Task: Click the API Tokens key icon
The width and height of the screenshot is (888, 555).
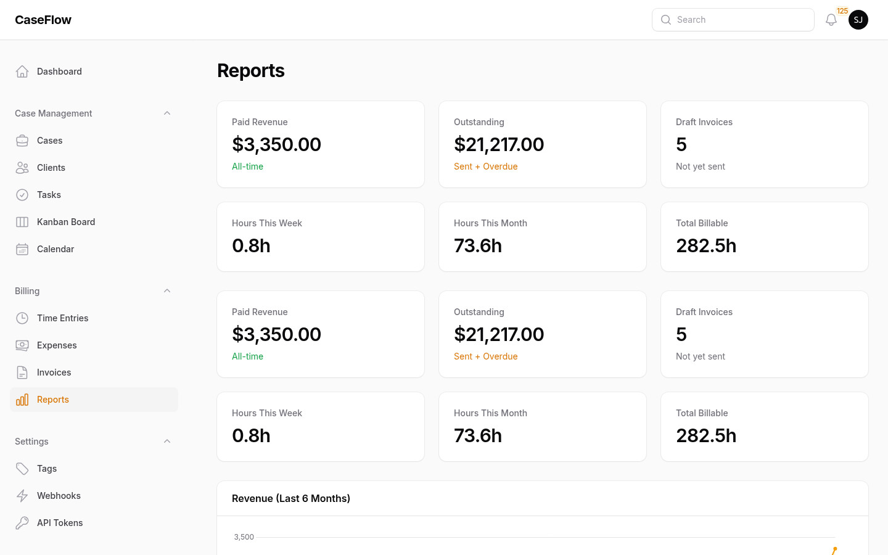Action: tap(22, 522)
